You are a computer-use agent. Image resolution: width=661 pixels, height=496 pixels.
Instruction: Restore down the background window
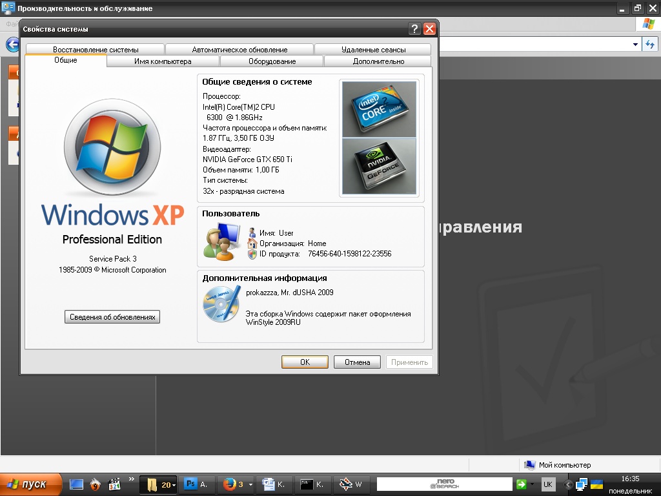click(x=637, y=8)
